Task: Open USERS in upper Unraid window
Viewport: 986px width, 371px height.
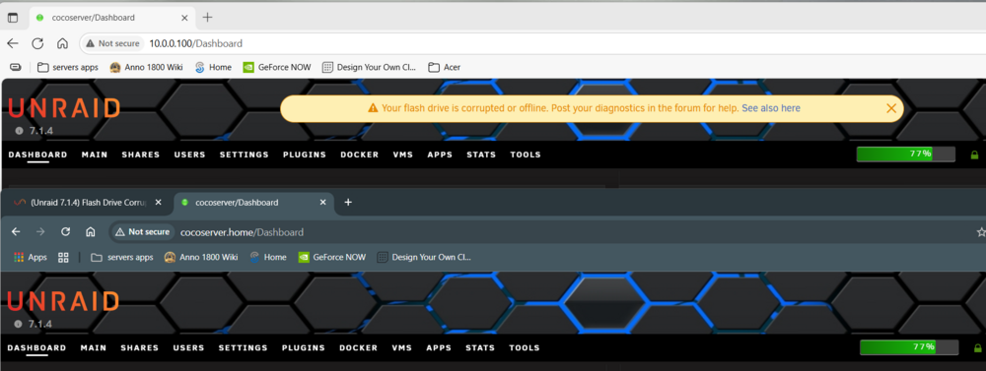Action: click(189, 155)
